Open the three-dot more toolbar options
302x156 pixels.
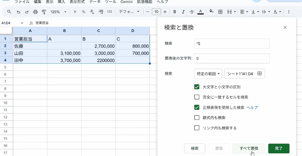[x=288, y=12]
